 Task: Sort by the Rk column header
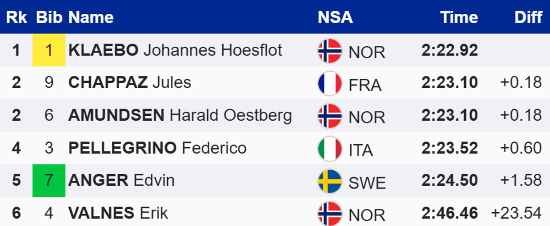pyautogui.click(x=16, y=17)
